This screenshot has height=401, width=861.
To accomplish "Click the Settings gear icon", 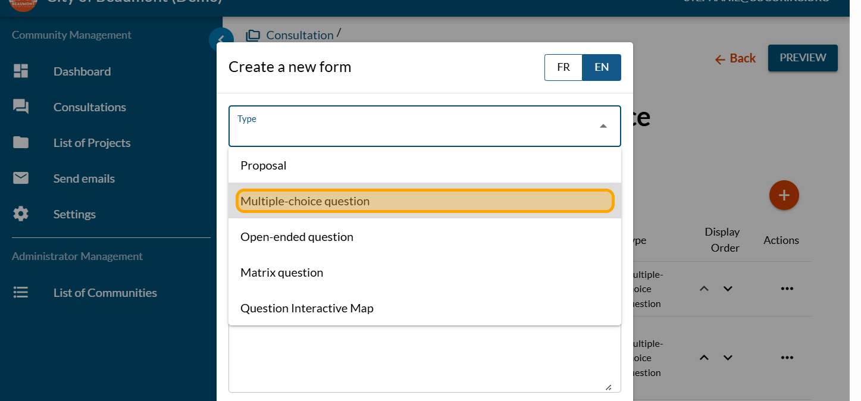I will click(21, 214).
